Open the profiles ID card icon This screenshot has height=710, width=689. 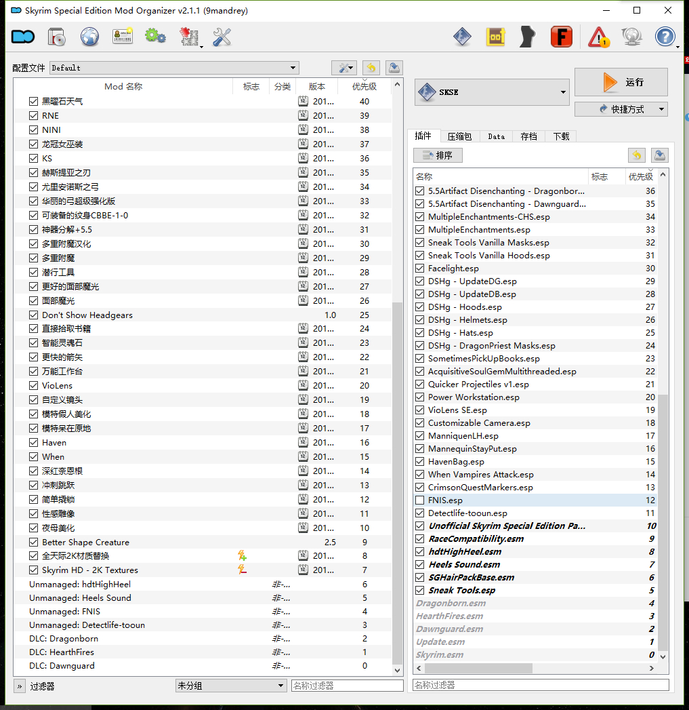tap(123, 37)
